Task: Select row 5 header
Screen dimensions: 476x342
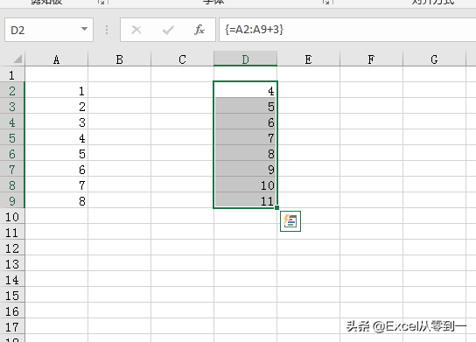Action: pyautogui.click(x=12, y=137)
